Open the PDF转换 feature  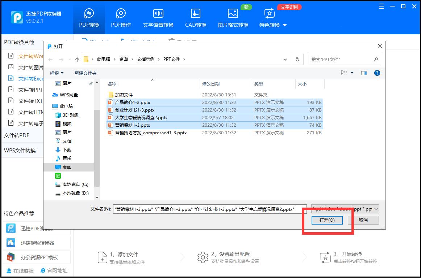pos(89,17)
